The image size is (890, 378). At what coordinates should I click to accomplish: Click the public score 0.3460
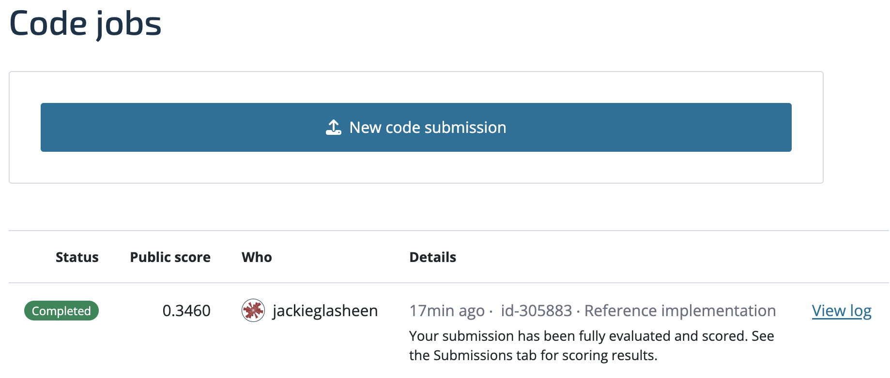click(186, 311)
